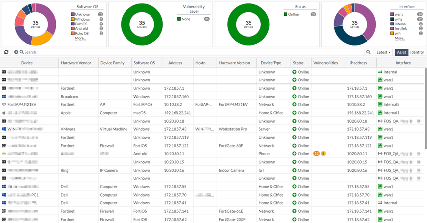
Task: Open the Latest dropdown
Action: click(384, 52)
